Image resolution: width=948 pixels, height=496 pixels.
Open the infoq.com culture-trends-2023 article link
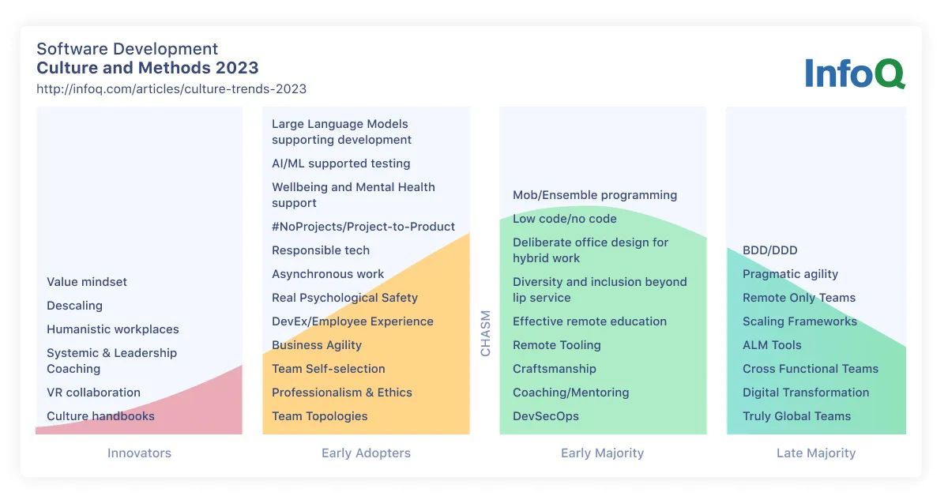click(x=171, y=89)
